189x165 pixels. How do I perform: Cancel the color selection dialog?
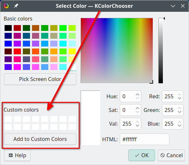[x=171, y=155]
